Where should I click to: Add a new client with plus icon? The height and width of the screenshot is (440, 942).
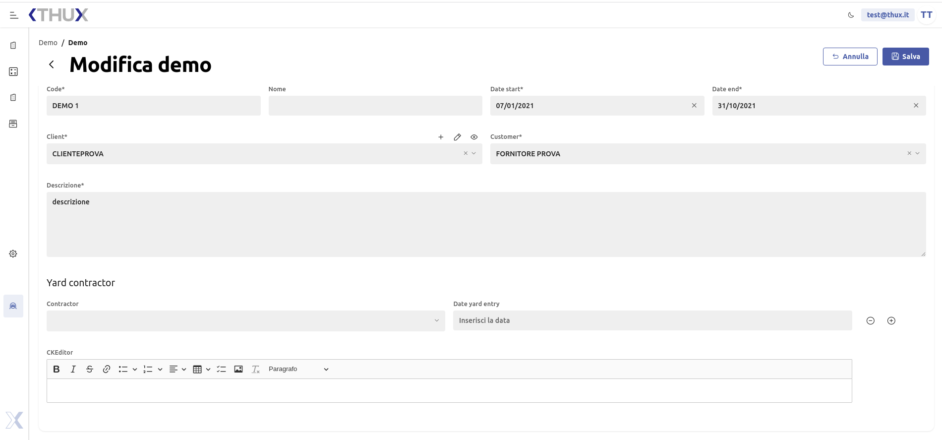click(x=441, y=137)
